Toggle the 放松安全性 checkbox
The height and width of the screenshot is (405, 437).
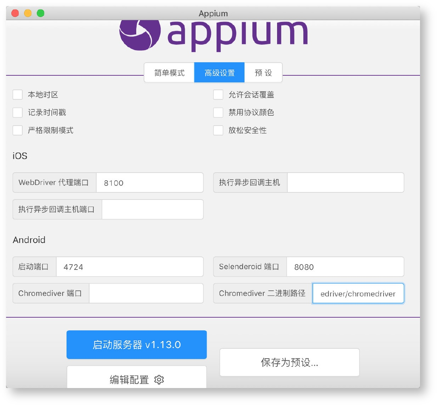218,130
